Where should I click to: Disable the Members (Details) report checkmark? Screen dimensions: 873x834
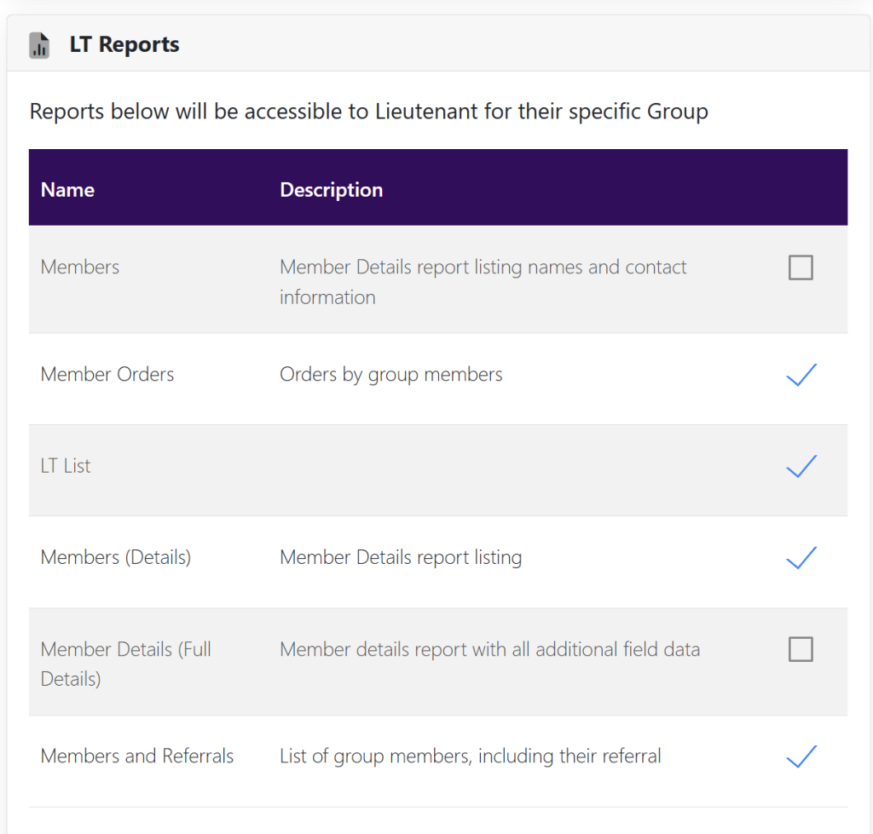click(801, 558)
